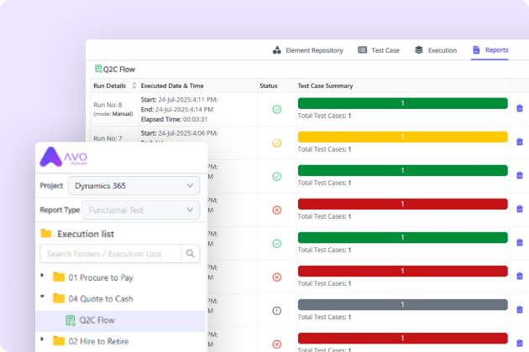This screenshot has height=352, width=529.
Task: Expand the 01 Procure to Pay folder
Action: (x=43, y=277)
